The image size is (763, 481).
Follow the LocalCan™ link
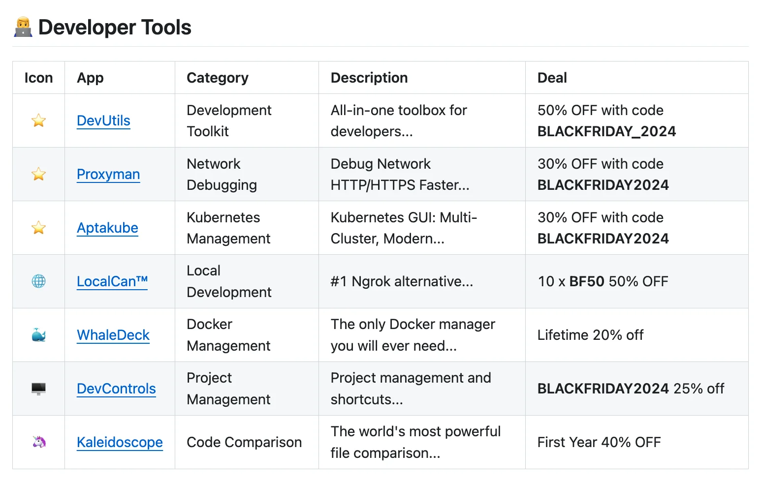coord(112,281)
